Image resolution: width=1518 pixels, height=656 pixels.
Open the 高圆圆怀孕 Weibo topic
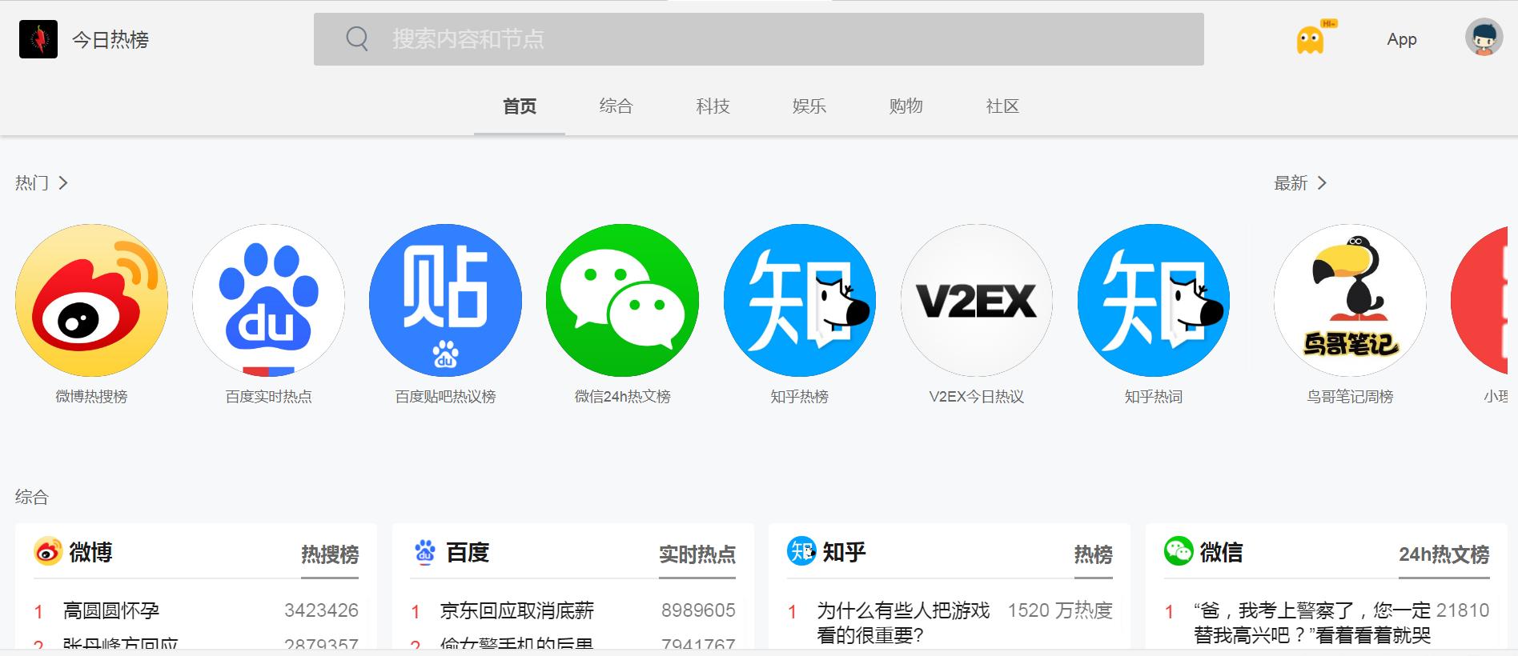111,611
